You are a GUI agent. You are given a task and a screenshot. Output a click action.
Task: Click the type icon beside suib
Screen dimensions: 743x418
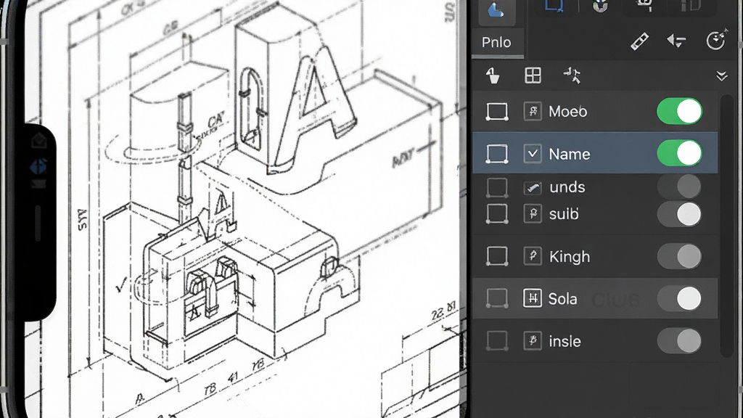tap(533, 213)
